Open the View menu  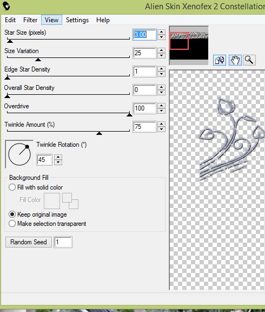click(x=51, y=20)
